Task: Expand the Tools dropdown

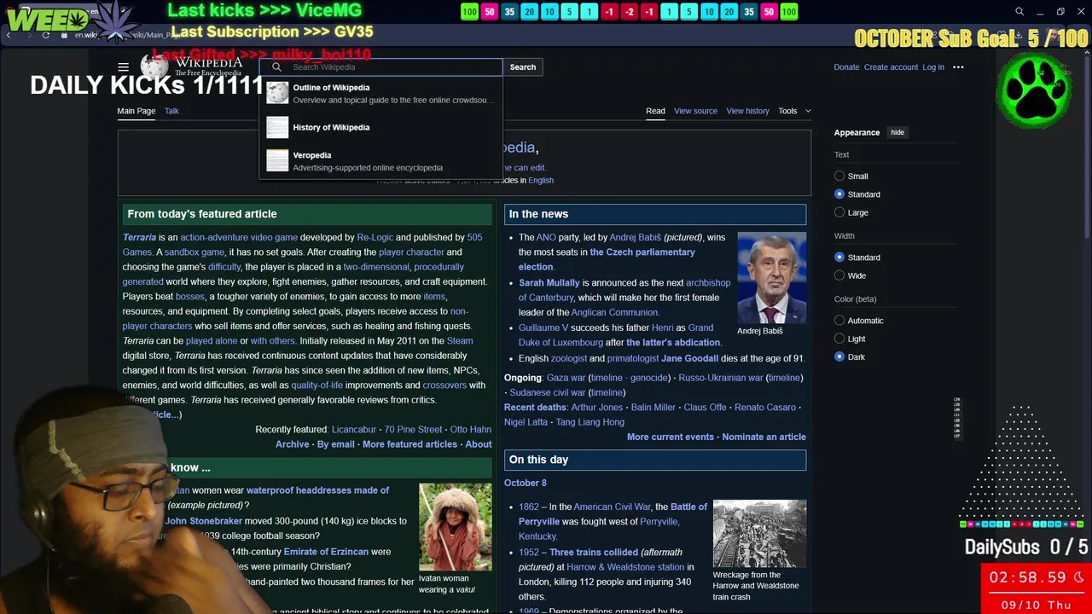Action: [794, 111]
